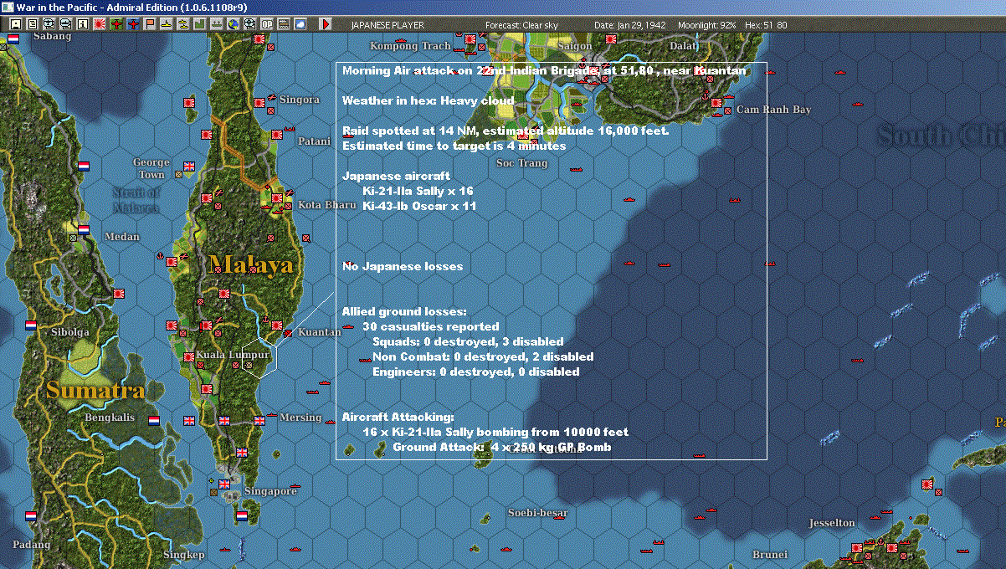This screenshot has width=1006, height=569.
Task: Click the Soebi-besar island label
Action: tap(538, 512)
